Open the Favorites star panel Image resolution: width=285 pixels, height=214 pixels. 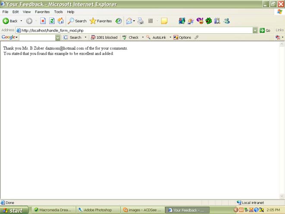click(101, 21)
